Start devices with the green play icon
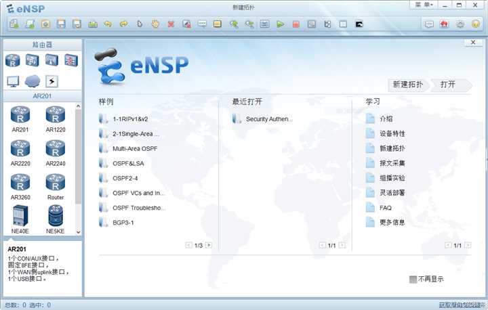Screen dimensions: 488x310 (x=281, y=24)
